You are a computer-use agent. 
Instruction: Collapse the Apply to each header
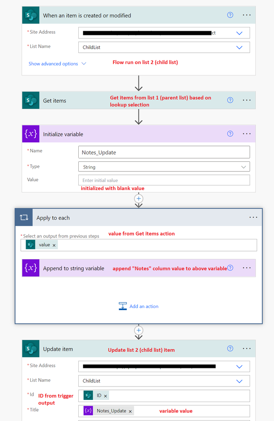click(138, 217)
